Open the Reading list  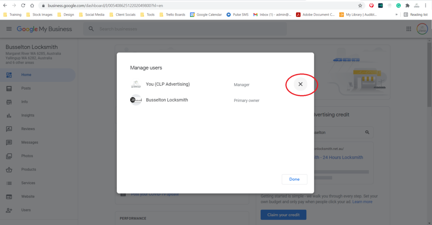point(416,15)
